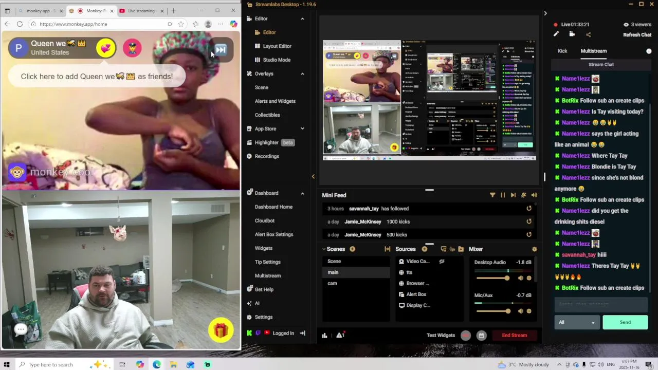The width and height of the screenshot is (658, 370).
Task: Click the Mini Feed filter icon
Action: tap(492, 195)
